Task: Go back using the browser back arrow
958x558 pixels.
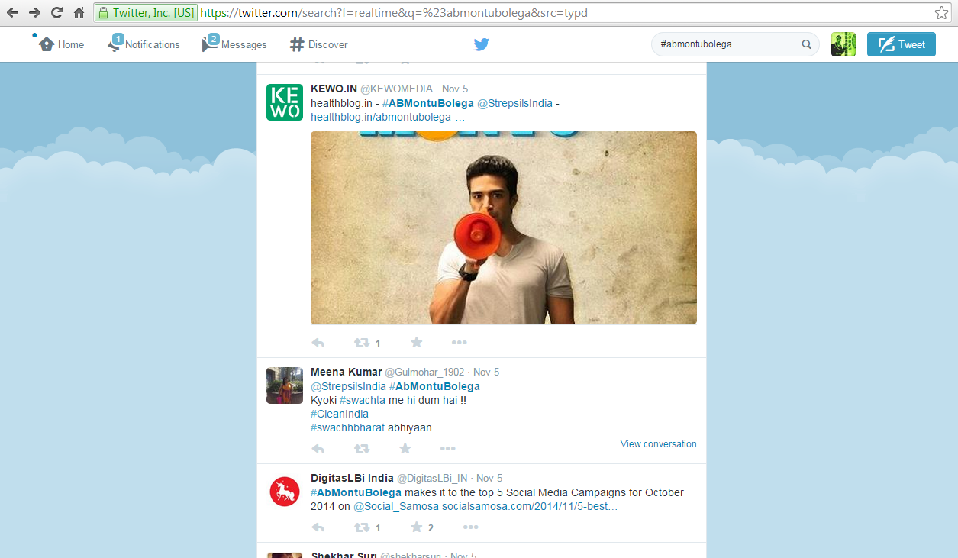Action: 12,13
